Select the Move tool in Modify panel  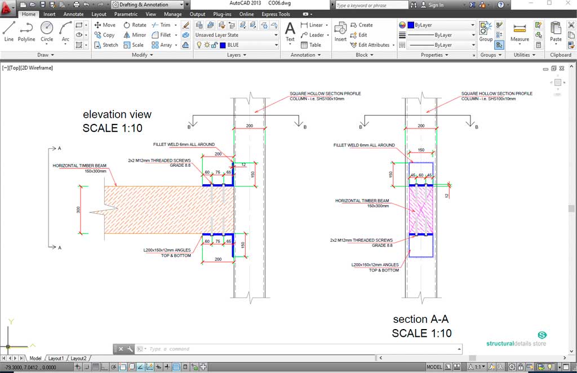point(105,25)
